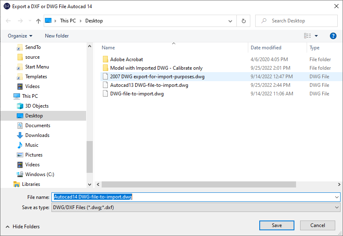Image resolution: width=343 pixels, height=236 pixels.
Task: Open the Adobe Acrobat folder
Action: pyautogui.click(x=126, y=60)
